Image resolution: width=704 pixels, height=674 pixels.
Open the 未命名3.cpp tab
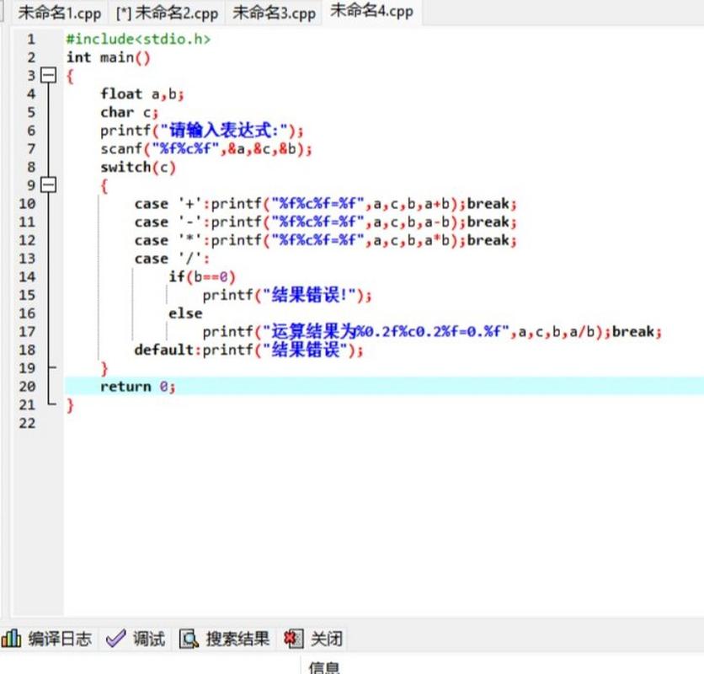(x=274, y=13)
